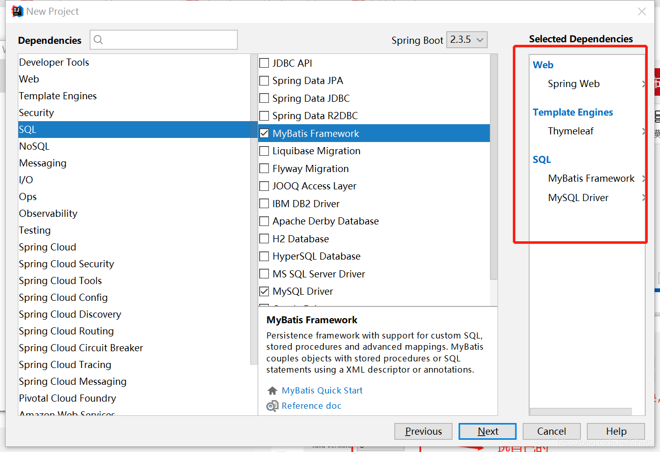Open Spring Cloud Discovery category
This screenshot has width=660, height=452.
pos(134,314)
